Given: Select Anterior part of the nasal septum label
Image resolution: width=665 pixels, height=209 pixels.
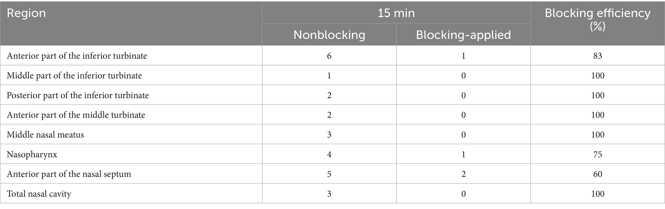Looking at the screenshot, I should tap(69, 174).
